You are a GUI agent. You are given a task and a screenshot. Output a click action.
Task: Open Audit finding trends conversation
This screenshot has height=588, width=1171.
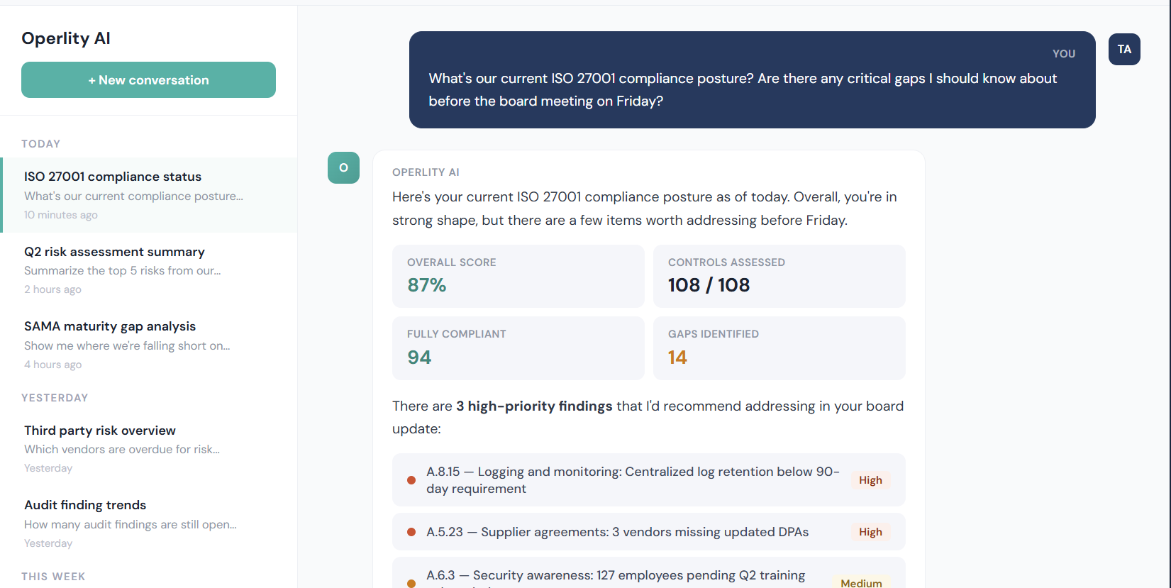(150, 523)
